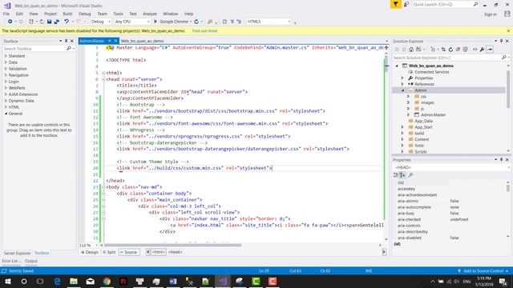
Task: Switch to the Web_bn_quan_ao_demo editor tab
Action: 142,41
